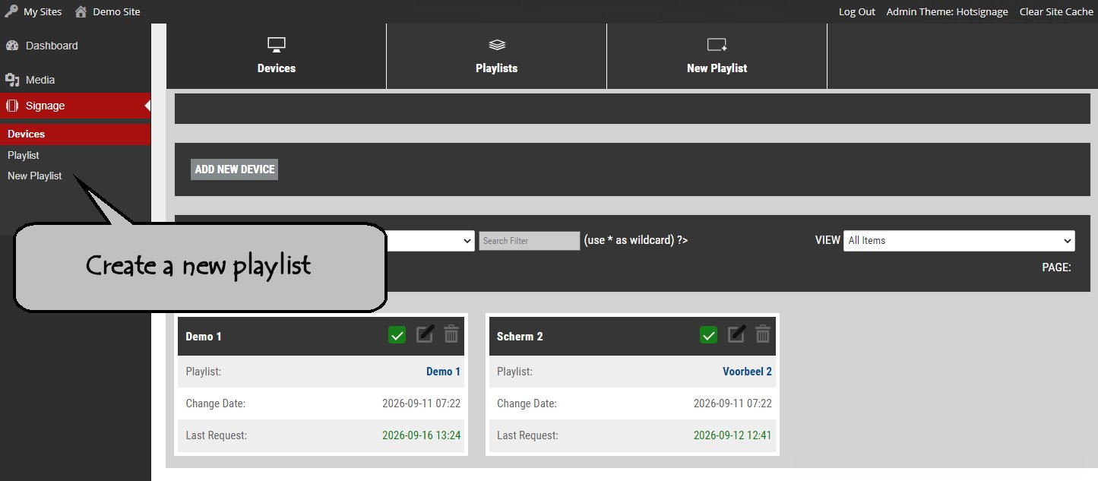Click the Signage icon in sidebar
Screen dimensions: 1098x481
pos(11,106)
